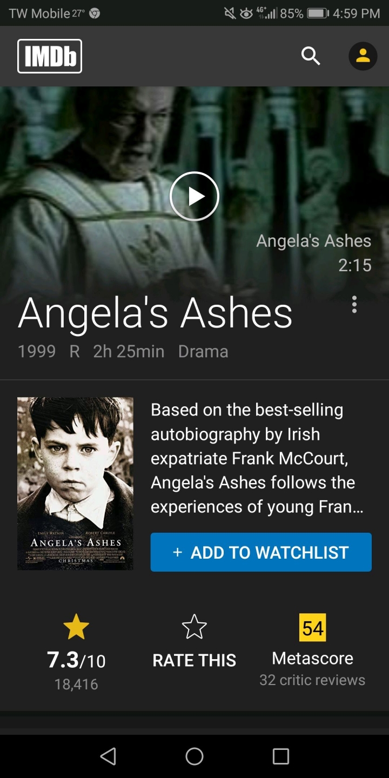
Task: Open the Angela's Ashes poster image
Action: point(75,484)
